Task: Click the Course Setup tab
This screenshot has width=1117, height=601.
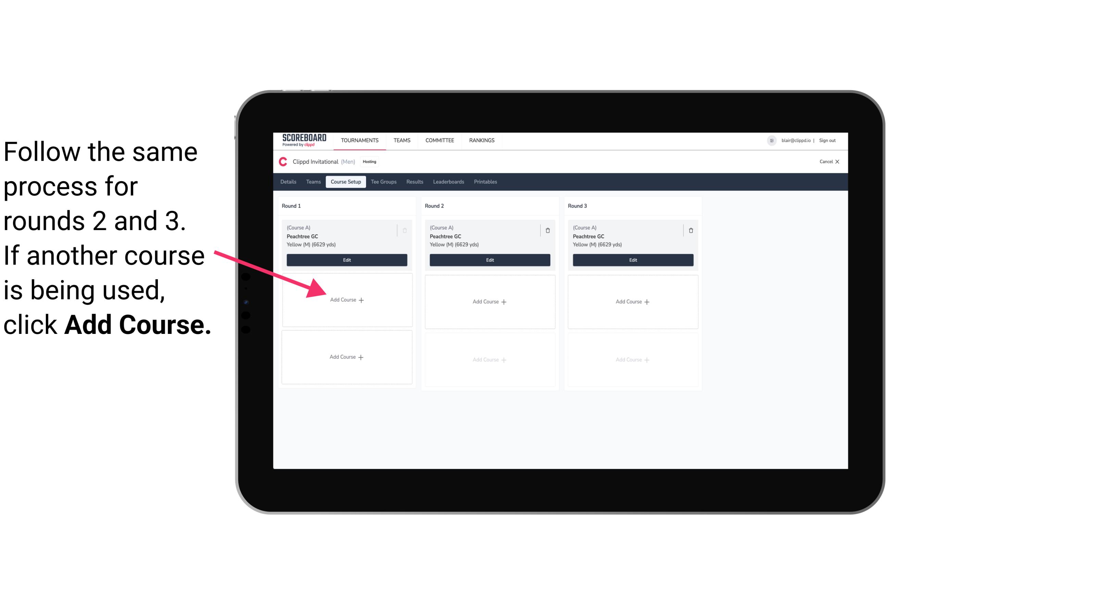Action: [346, 181]
